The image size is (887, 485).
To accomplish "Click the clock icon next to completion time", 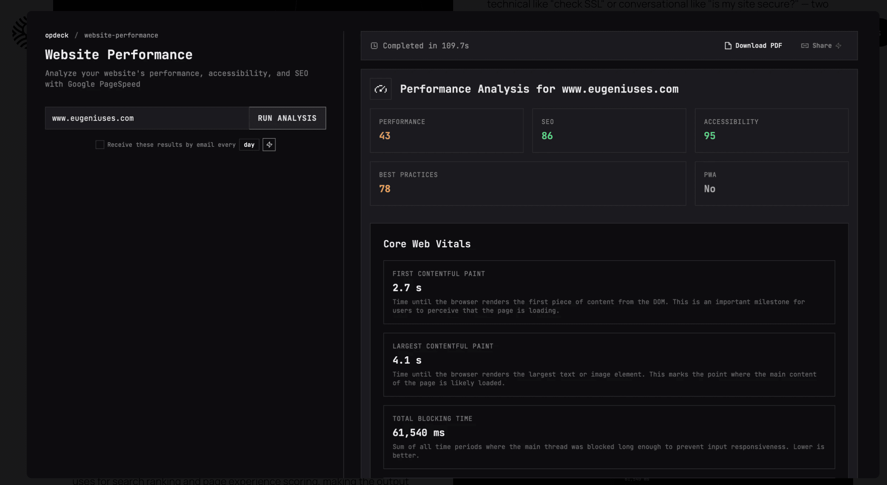I will (x=374, y=46).
